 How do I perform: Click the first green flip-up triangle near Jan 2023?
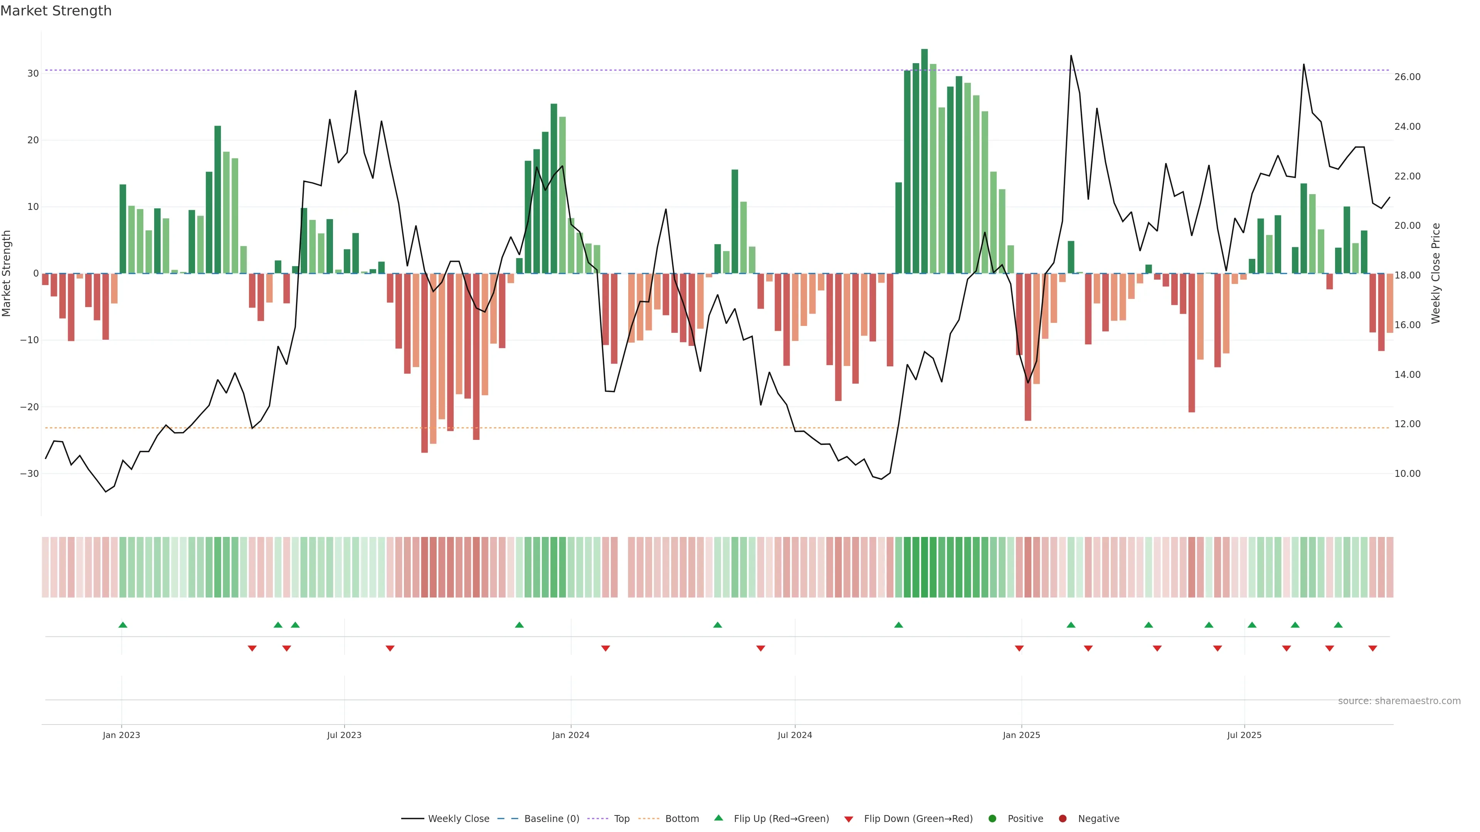[x=123, y=625]
